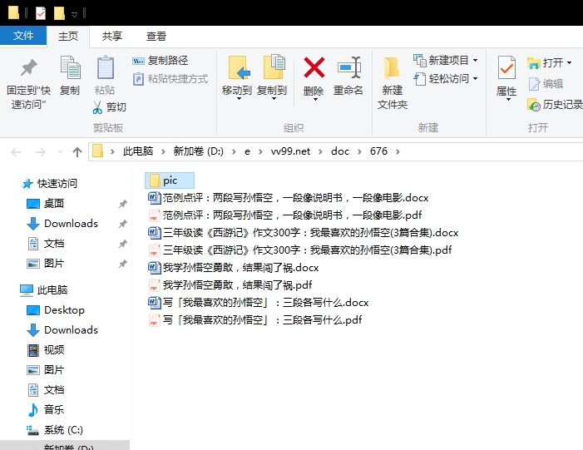Select 写「我最喜欢的孙悟空」docx file

(x=259, y=303)
